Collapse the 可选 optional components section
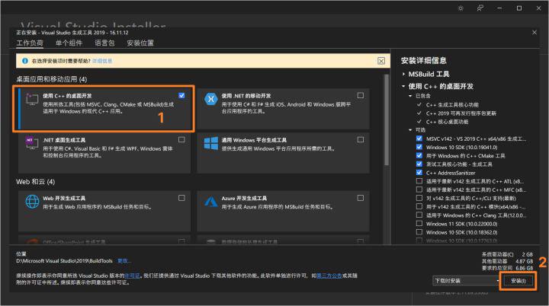Viewport: 549px width, 306px height. 410,130
